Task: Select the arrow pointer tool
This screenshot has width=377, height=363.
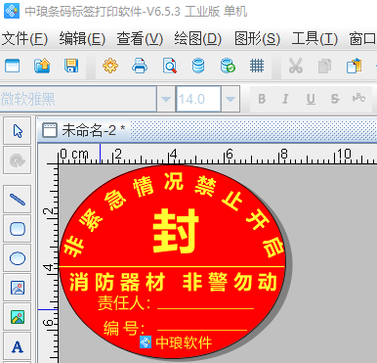Action: point(18,131)
